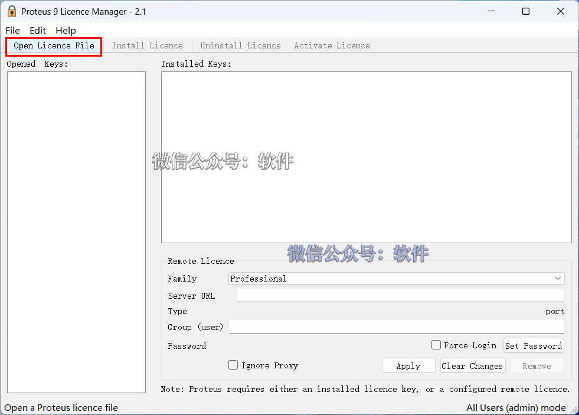Open the Help menu
Screen dimensions: 579x415
pyautogui.click(x=66, y=30)
